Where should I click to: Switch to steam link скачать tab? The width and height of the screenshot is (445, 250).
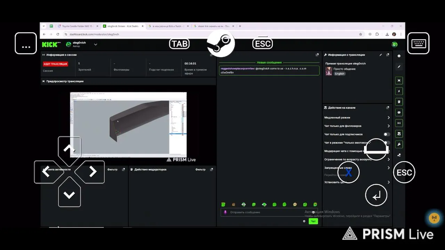(213, 26)
